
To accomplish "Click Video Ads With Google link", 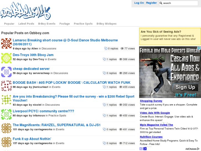I will pos(155,113).
